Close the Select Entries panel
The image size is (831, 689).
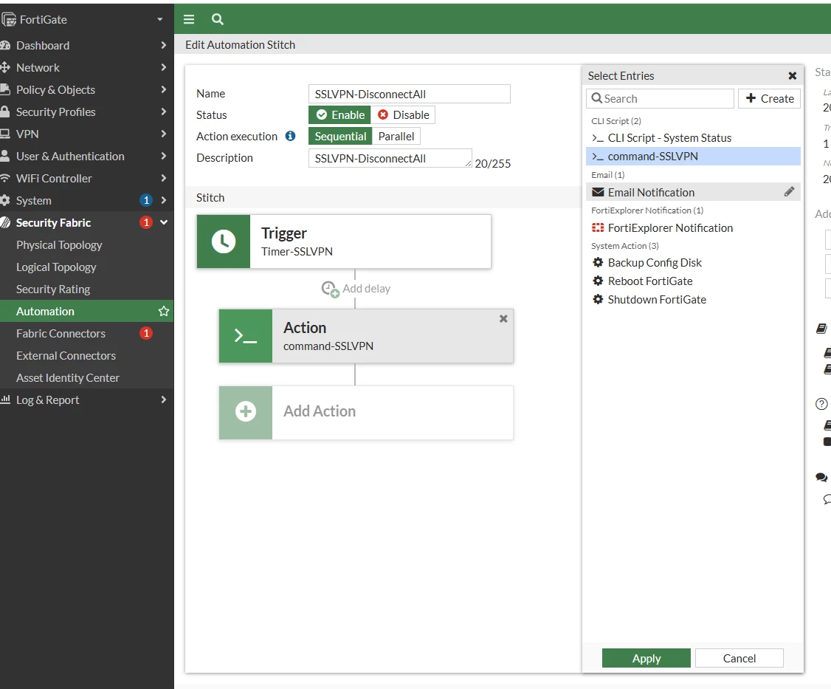click(793, 76)
